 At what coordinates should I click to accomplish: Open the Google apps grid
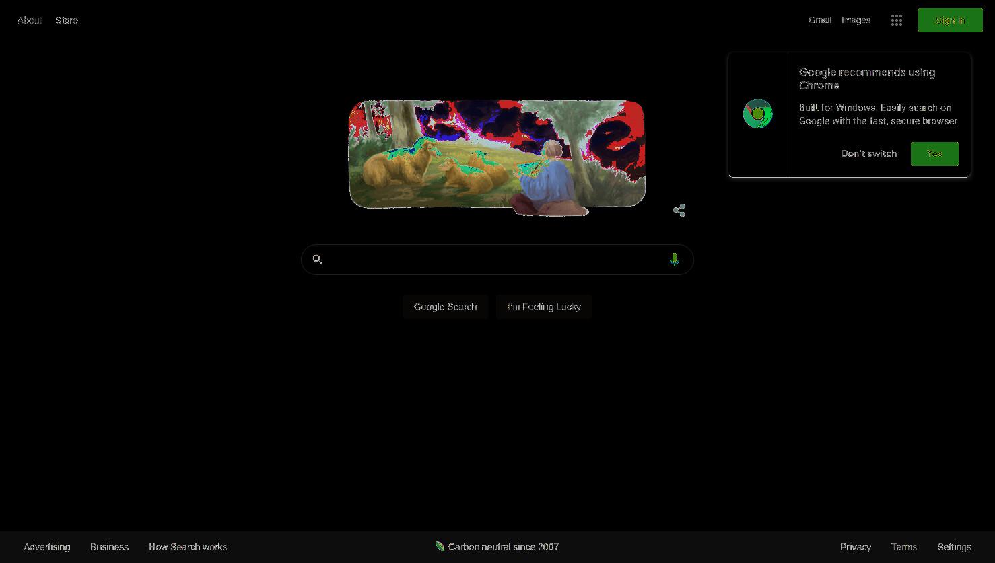point(896,20)
